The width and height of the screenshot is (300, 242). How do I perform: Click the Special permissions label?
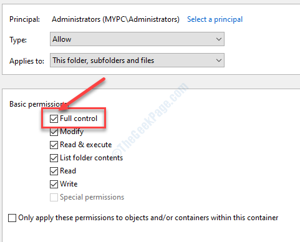coord(92,197)
